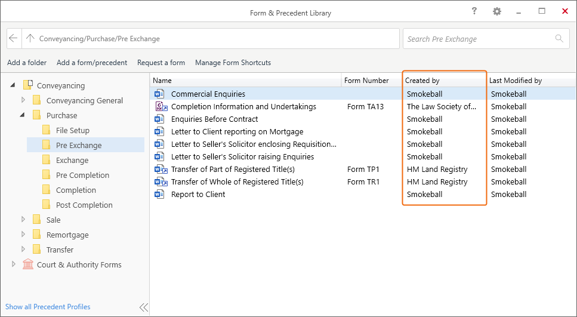Click the Search Pre Exchange field
Image resolution: width=577 pixels, height=317 pixels.
tap(486, 39)
